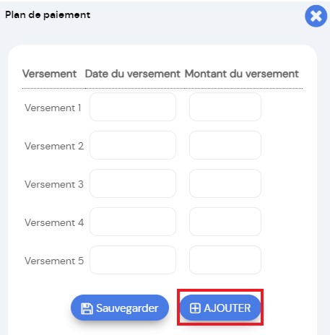Add a new versement with AJOUTER
Viewport: 330px width, 335px height.
(x=220, y=308)
